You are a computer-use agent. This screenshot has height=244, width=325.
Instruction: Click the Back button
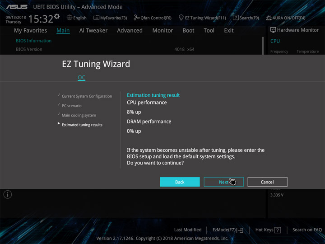(180, 182)
